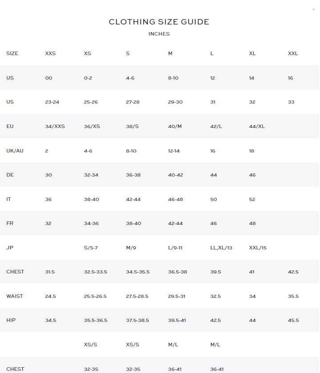Select the 29.5-31 waist measurement
The height and width of the screenshot is (373, 320).
click(x=179, y=296)
